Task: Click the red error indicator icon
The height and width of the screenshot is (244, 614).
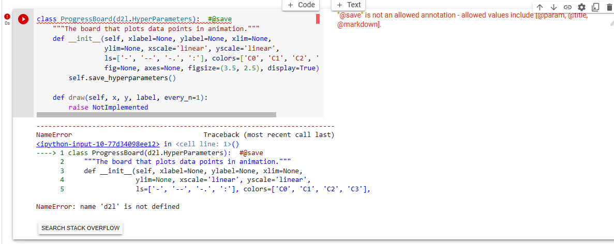Action: (x=7, y=17)
